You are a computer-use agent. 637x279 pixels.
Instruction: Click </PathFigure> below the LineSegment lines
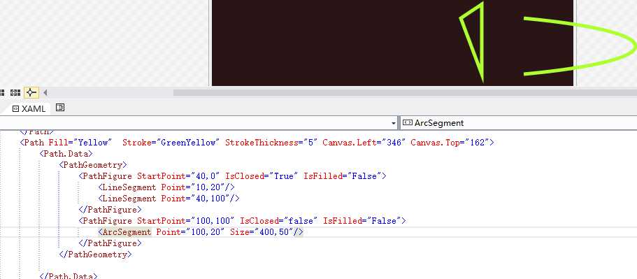pos(110,210)
